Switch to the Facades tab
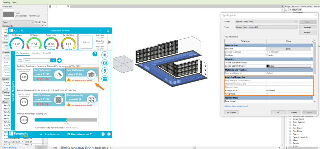Viewport: 320px width, 149px height. point(36,53)
